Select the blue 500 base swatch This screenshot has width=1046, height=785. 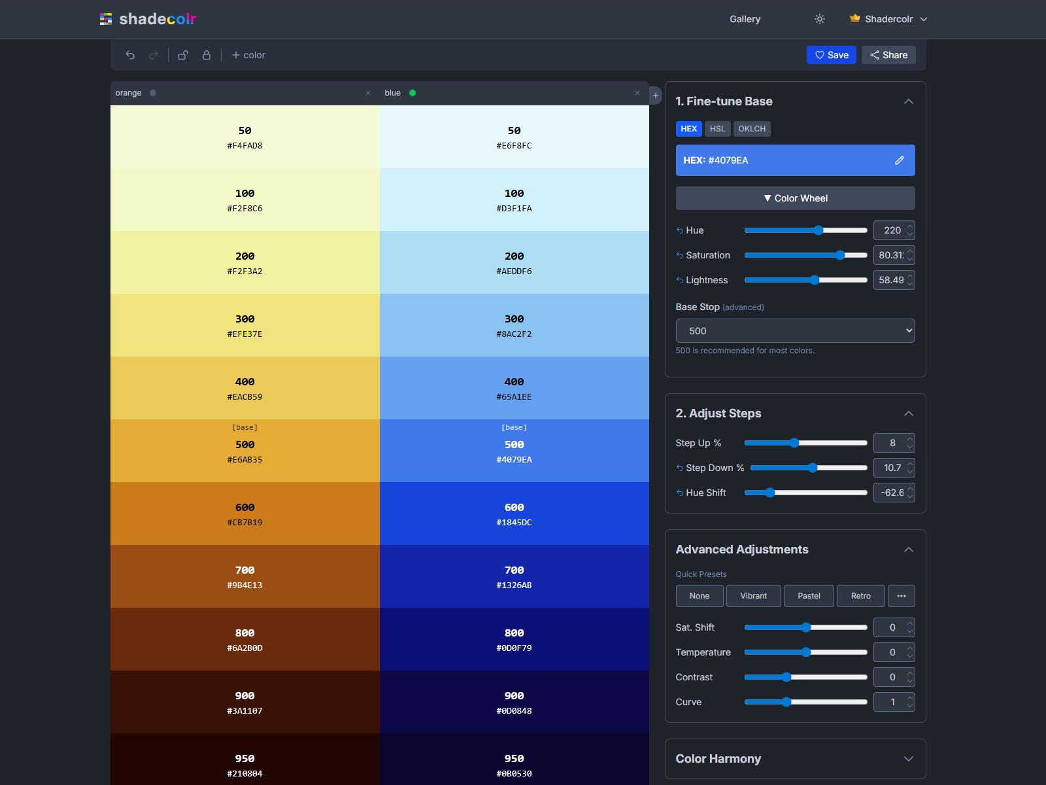pos(515,451)
